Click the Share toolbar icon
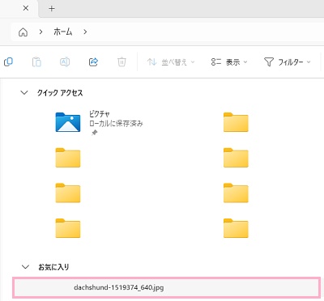The height and width of the screenshot is (301, 324). pos(93,62)
